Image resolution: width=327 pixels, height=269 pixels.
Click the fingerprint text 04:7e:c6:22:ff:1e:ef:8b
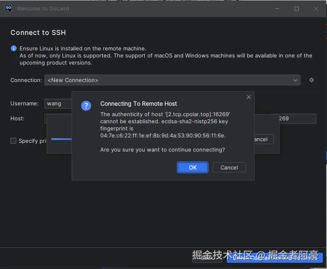click(163, 136)
